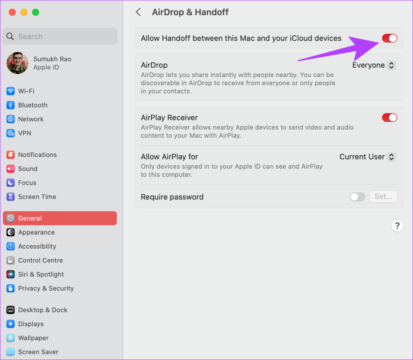The height and width of the screenshot is (360, 413).
Task: Select Wallpaper label in sidebar
Action: click(33, 338)
